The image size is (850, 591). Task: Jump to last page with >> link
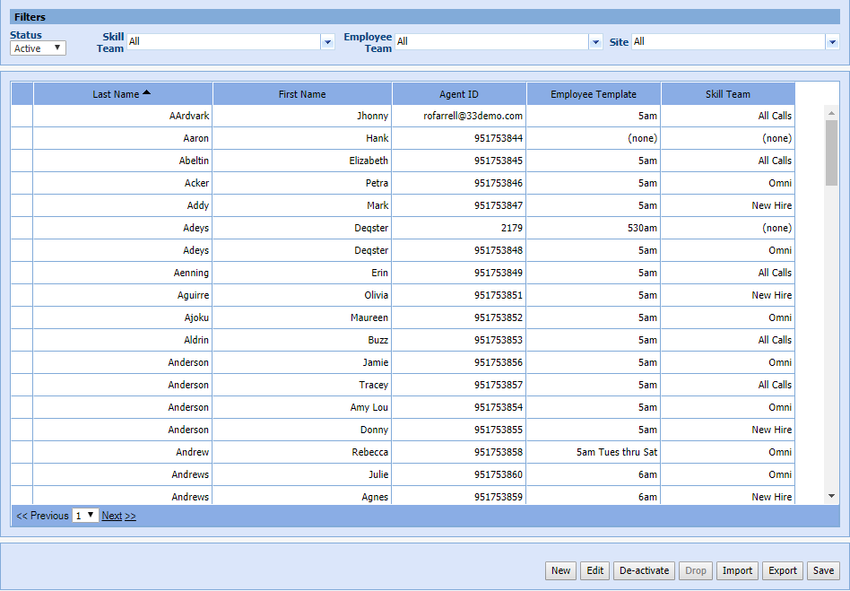pos(130,516)
